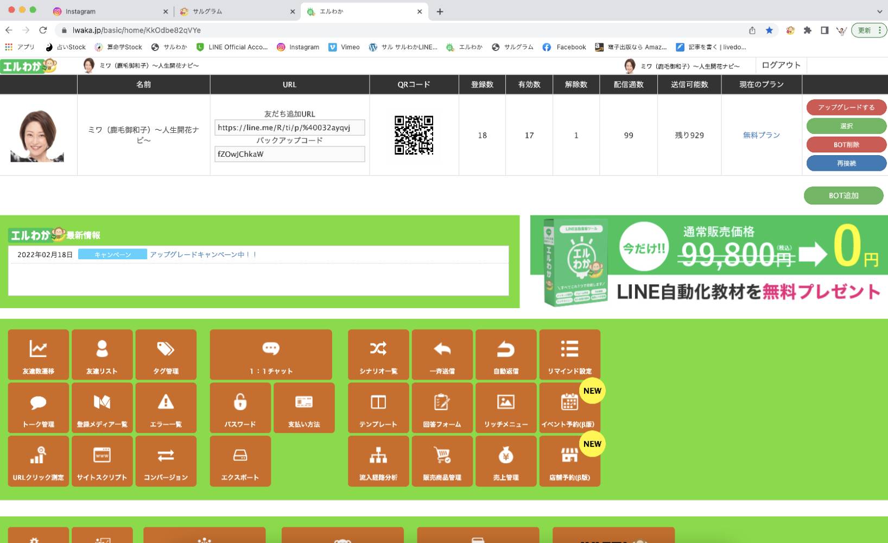The height and width of the screenshot is (543, 888).
Task: Click the 残り929 cell
Action: tap(689, 135)
